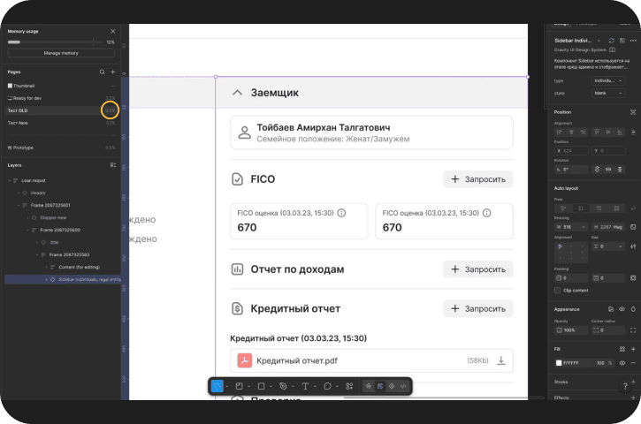Toggle layer visibility eye in Appearance
The width and height of the screenshot is (641, 424).
pos(622,309)
